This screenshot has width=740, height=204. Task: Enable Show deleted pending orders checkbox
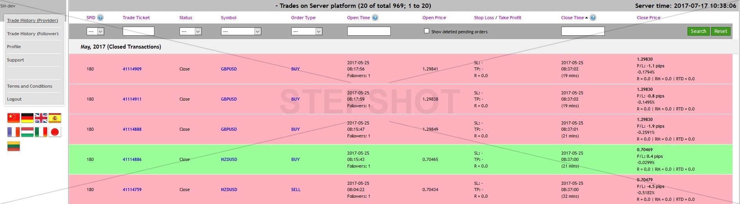[426, 31]
